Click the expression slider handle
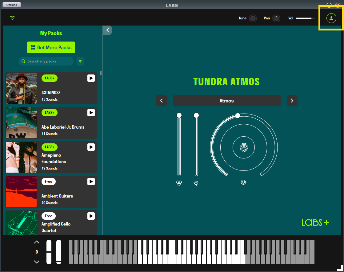This screenshot has height=272, width=344. click(179, 115)
